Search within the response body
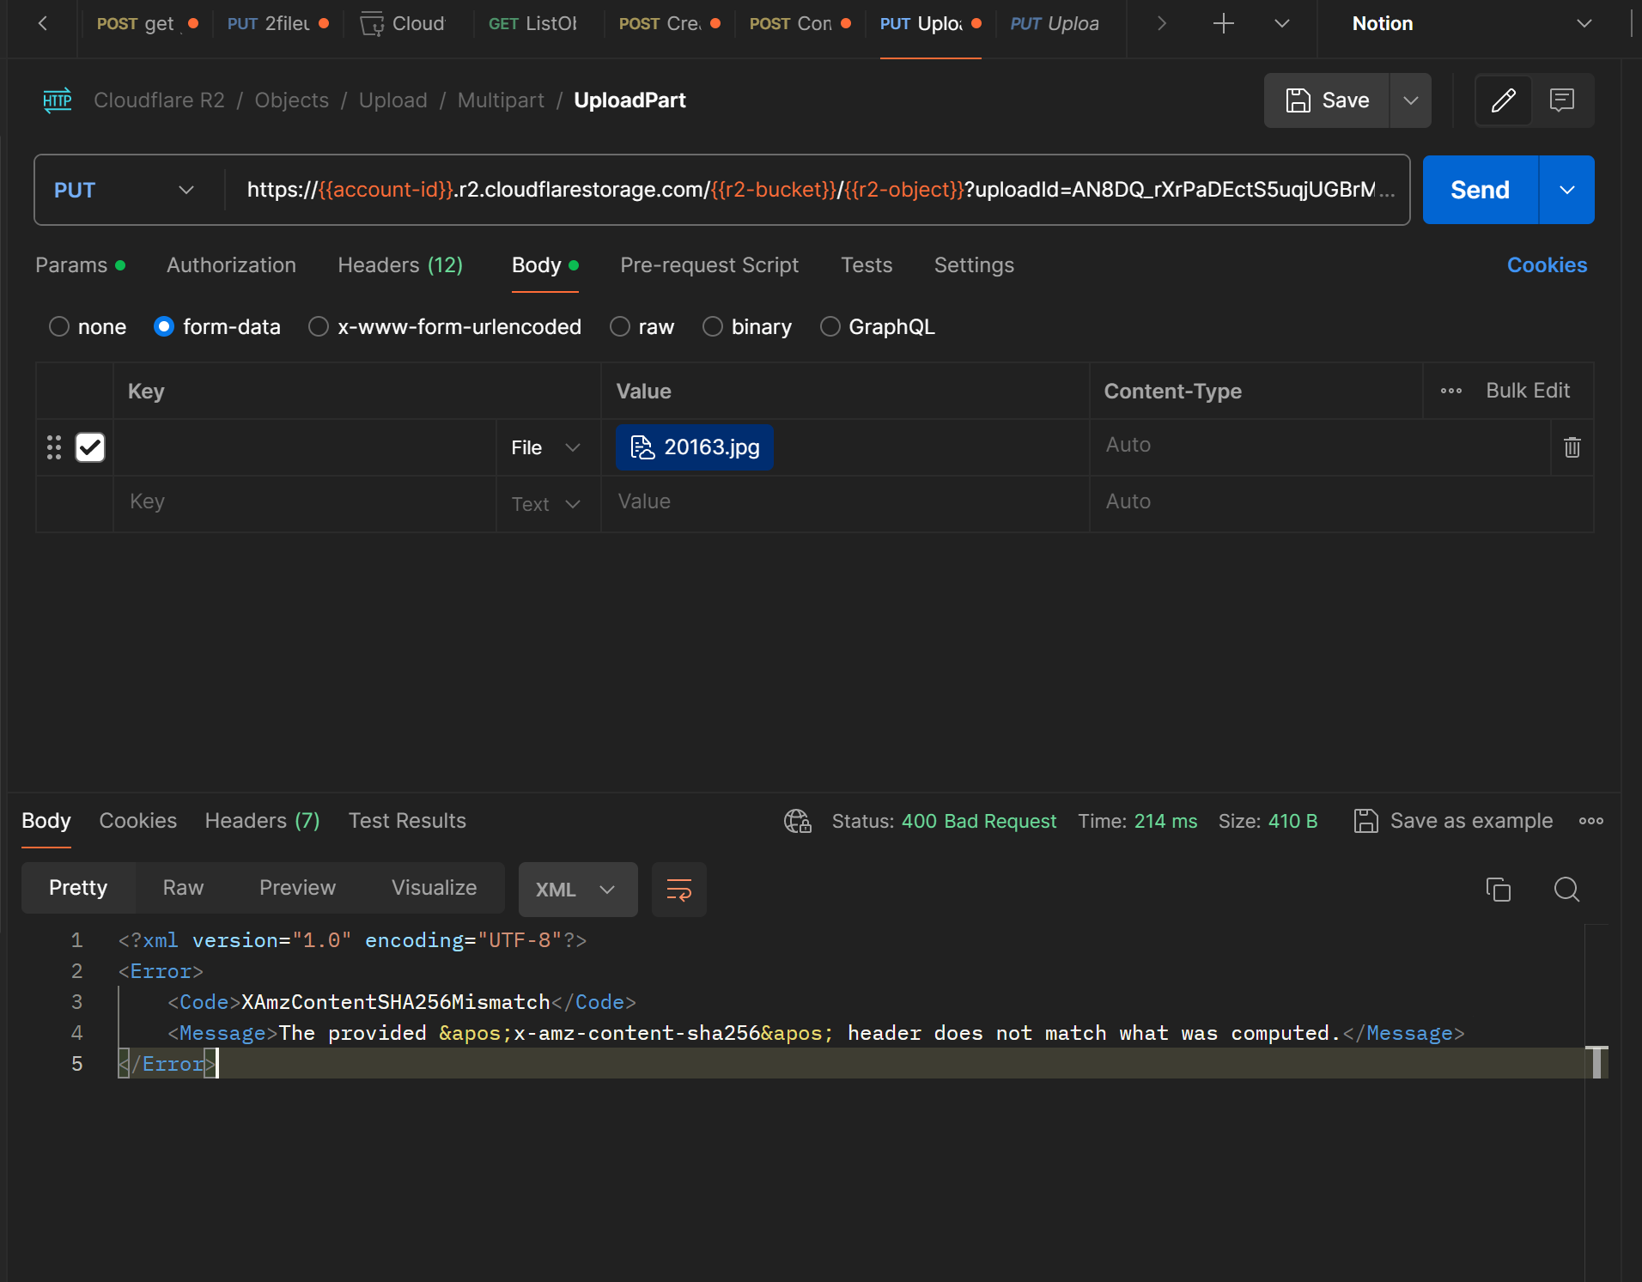Screen dimensions: 1642x1282 (1566, 890)
